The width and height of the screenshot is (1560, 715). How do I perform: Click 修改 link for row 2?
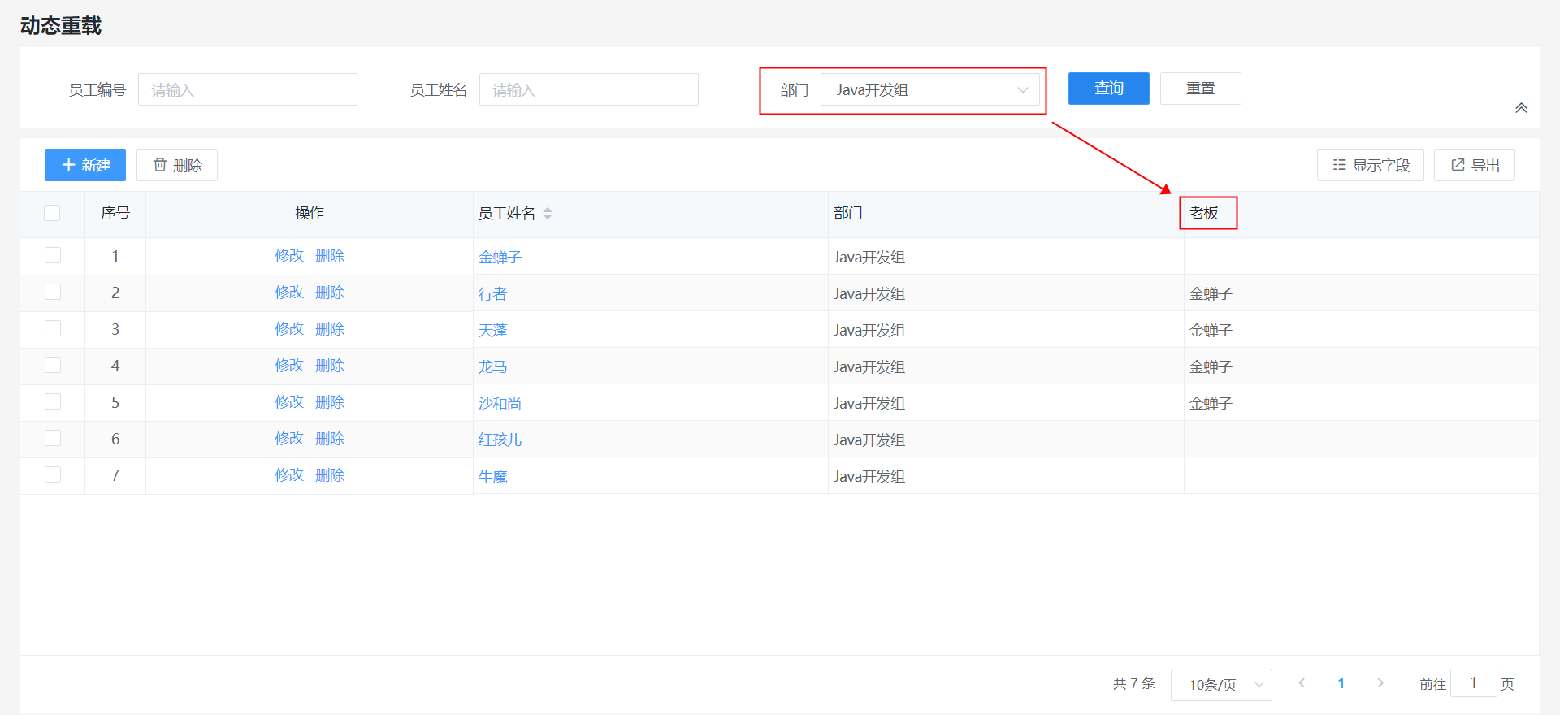tap(288, 292)
